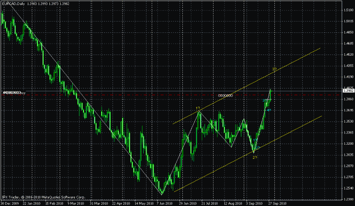Click the 1.4850 price scale value
This screenshot has height=206, width=355.
348,32
